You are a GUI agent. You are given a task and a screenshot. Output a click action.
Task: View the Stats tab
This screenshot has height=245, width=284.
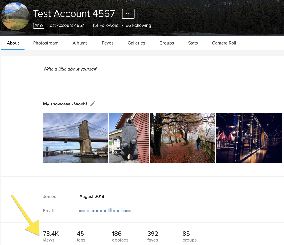pos(193,43)
